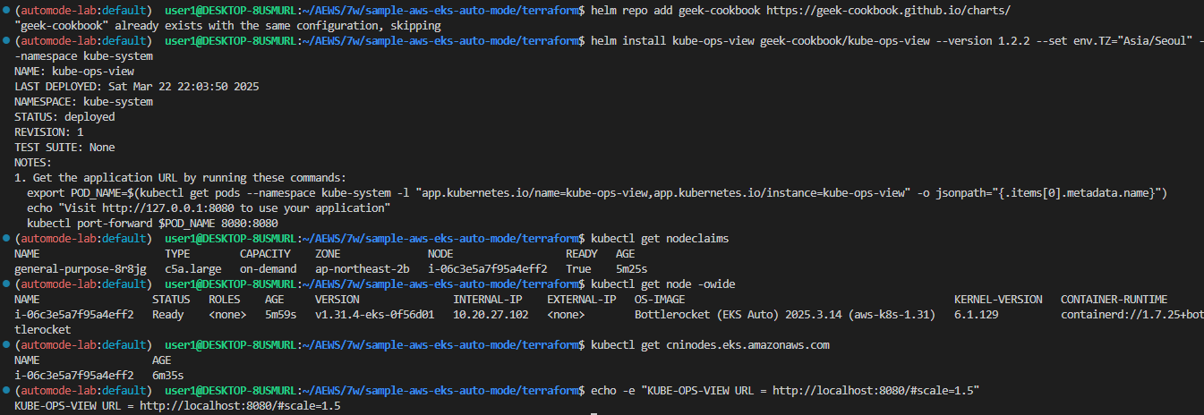The image size is (1204, 415).
Task: Click the node status Ready
Action: pyautogui.click(x=168, y=315)
